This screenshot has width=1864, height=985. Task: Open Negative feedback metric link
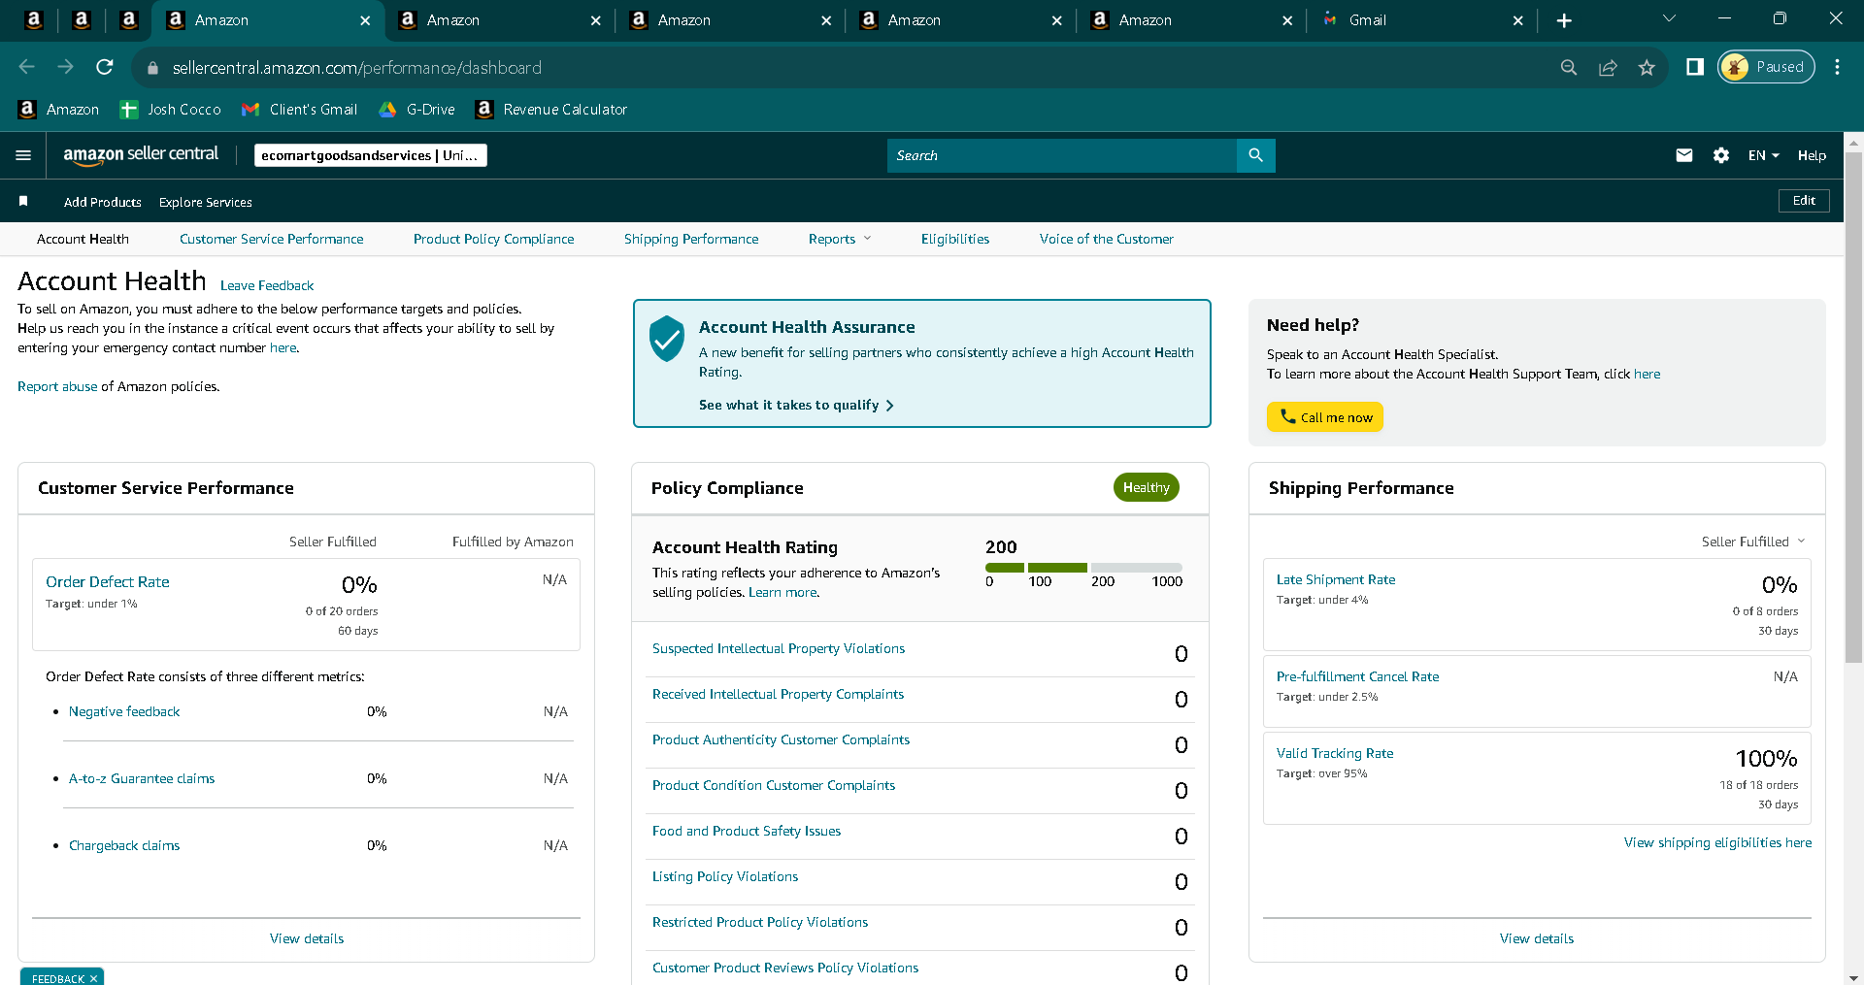coord(124,711)
